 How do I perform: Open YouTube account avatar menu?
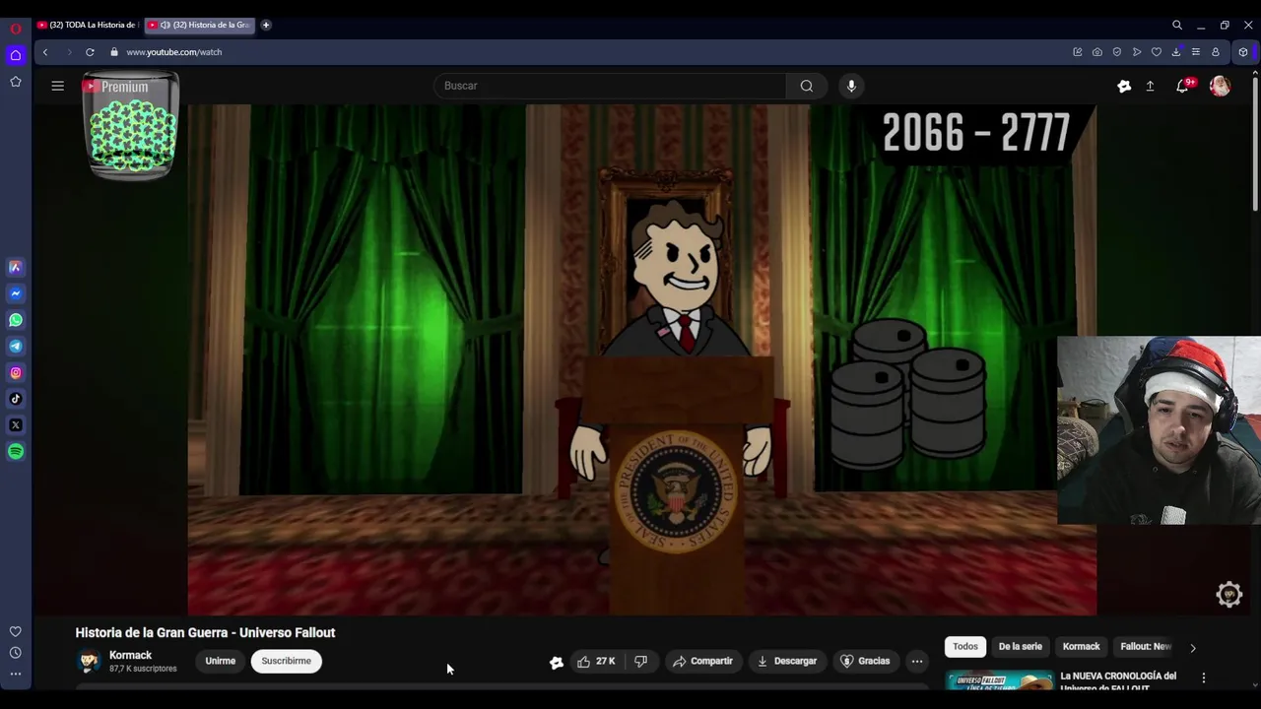pos(1221,87)
